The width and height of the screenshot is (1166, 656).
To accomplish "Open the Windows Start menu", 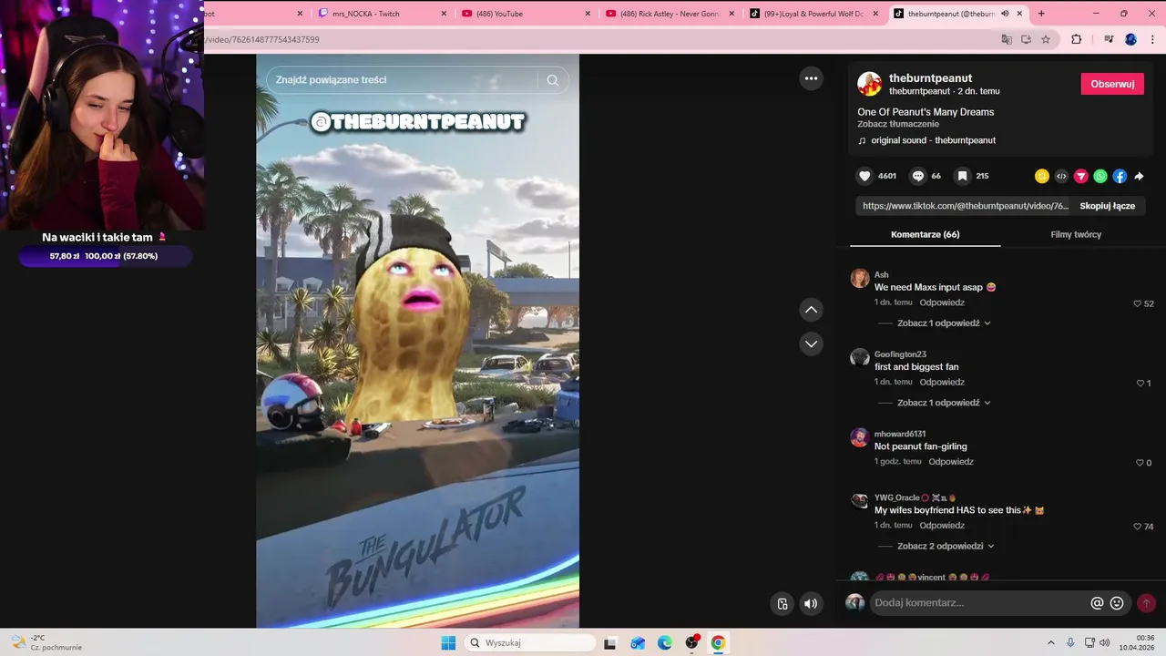I will tap(448, 643).
